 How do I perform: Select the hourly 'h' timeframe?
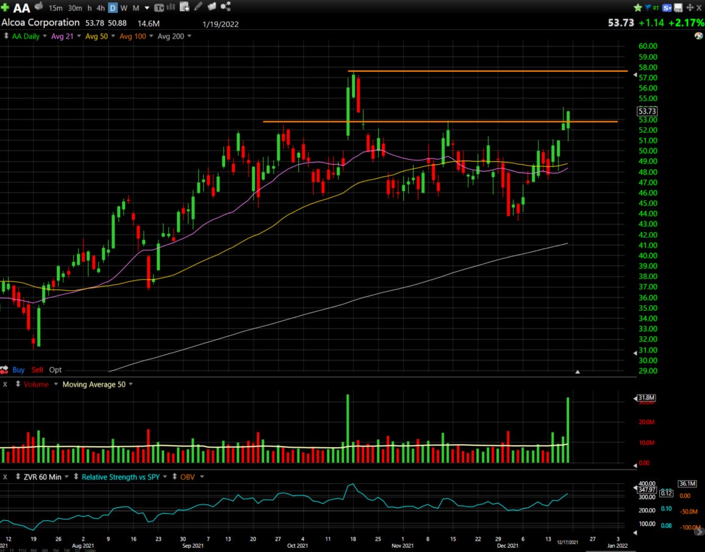click(90, 8)
